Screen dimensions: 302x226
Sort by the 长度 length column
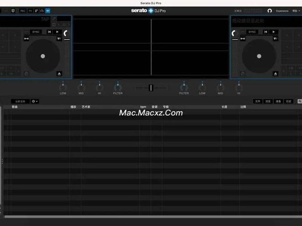pos(224,107)
